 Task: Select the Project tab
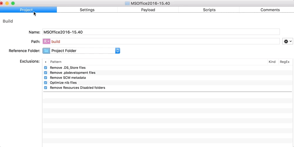26,10
